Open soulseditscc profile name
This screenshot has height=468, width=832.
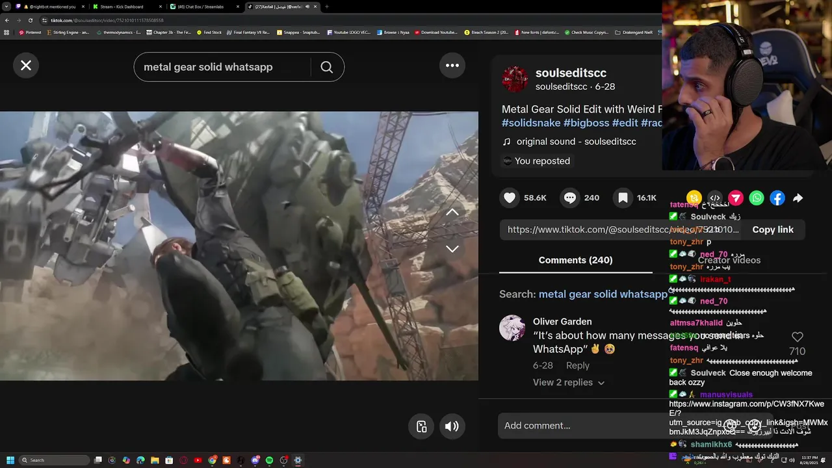(x=571, y=73)
